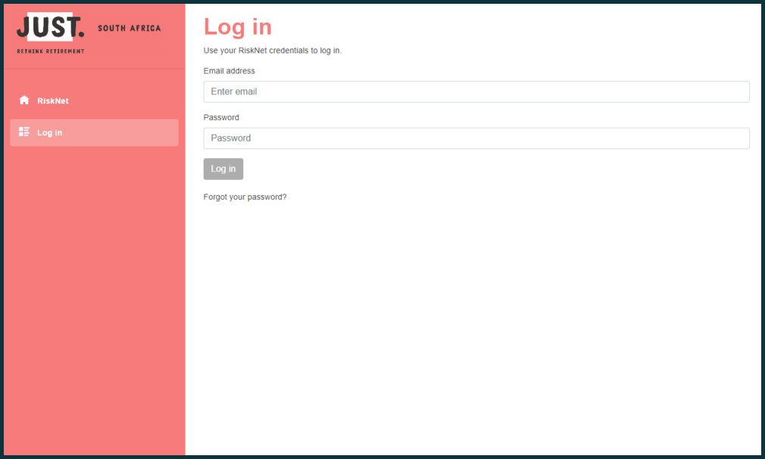Click the RiskNet credentials instruction text

pos(273,51)
